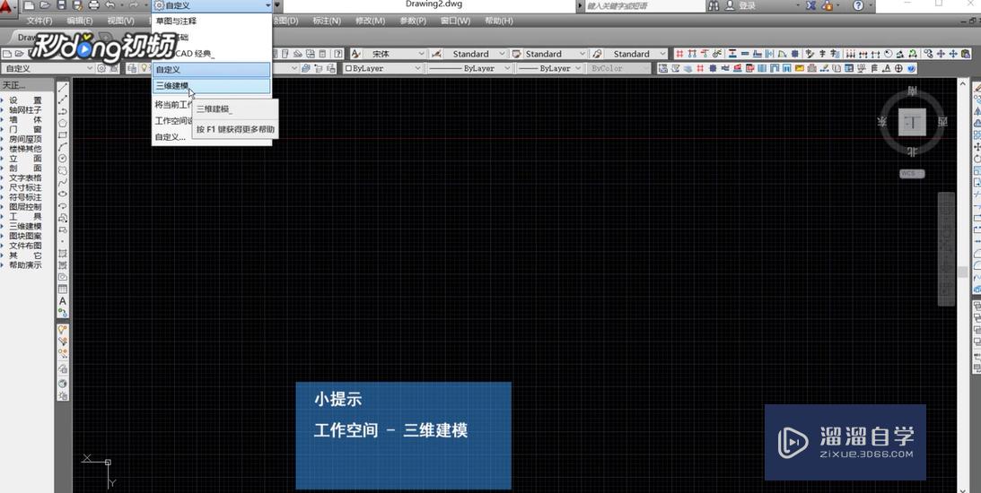981x493 pixels.
Task: Expand 轴网柱子 in Tianzheng panel
Action: pos(25,110)
